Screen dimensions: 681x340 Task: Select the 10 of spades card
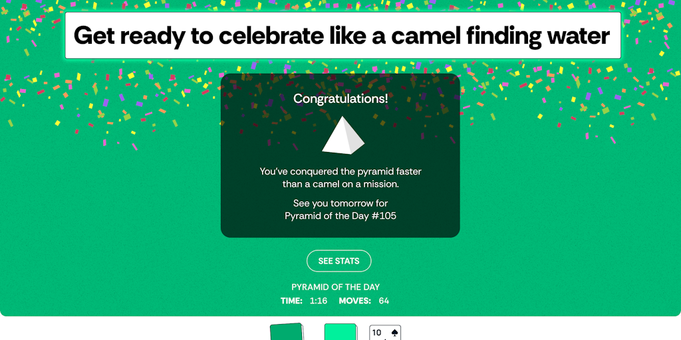[x=385, y=333]
